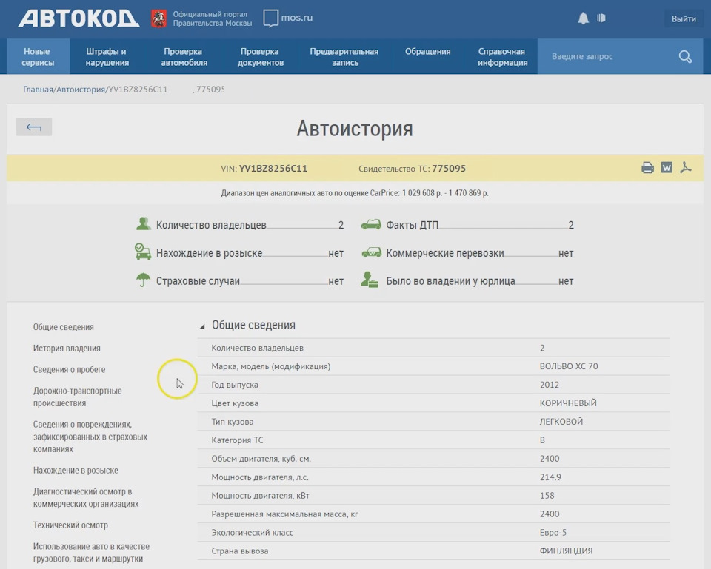Jump to Сведения о повреждениях section
The width and height of the screenshot is (711, 569).
point(90,437)
